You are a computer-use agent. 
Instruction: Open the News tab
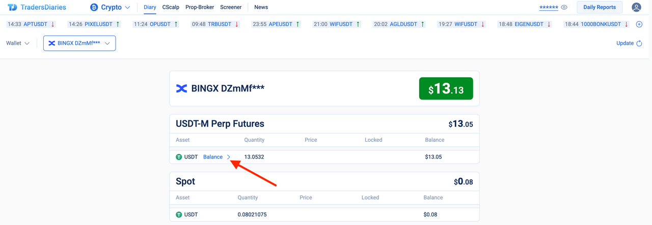pos(261,7)
